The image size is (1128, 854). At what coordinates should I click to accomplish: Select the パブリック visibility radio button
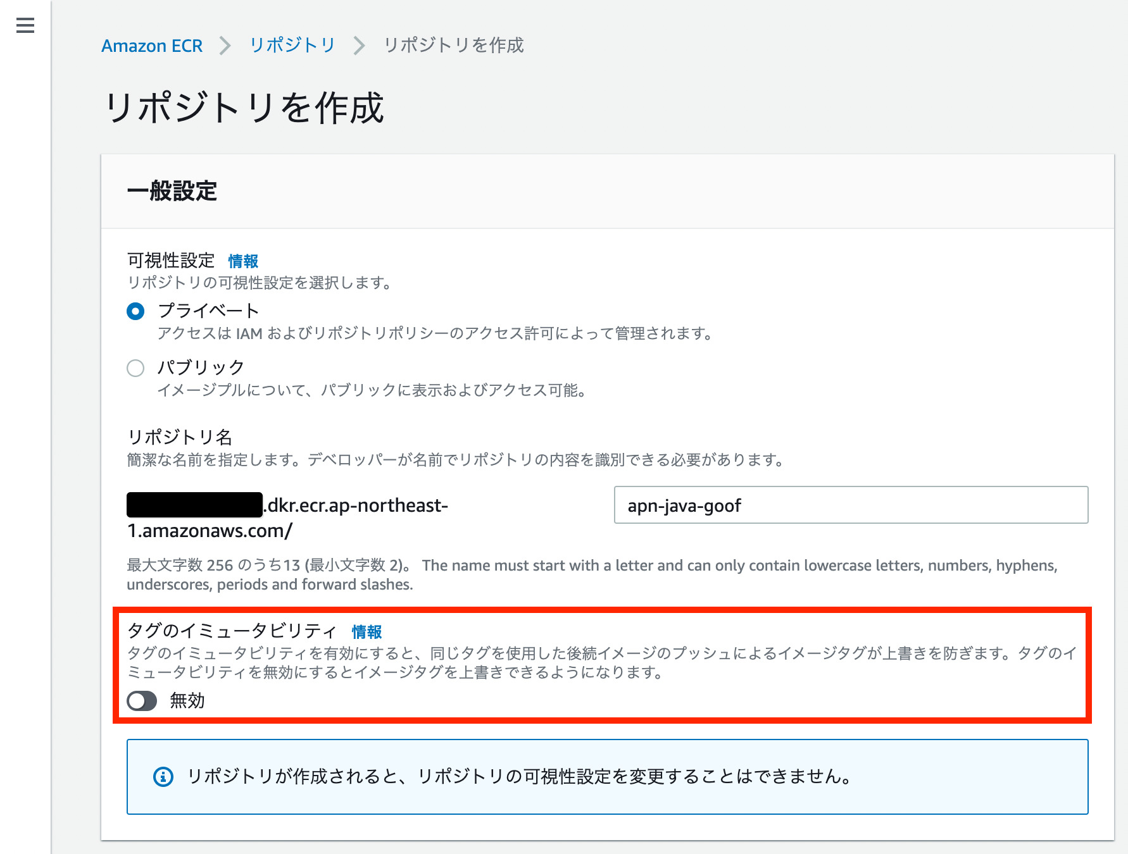click(x=135, y=368)
